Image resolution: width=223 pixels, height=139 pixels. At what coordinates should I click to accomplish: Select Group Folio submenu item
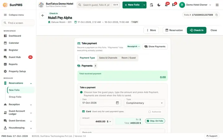[x=21, y=97]
